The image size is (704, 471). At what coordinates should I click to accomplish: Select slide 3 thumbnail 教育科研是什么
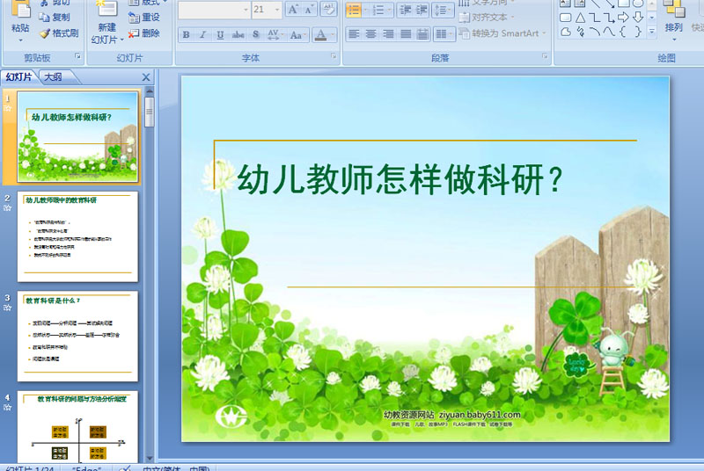tap(77, 323)
